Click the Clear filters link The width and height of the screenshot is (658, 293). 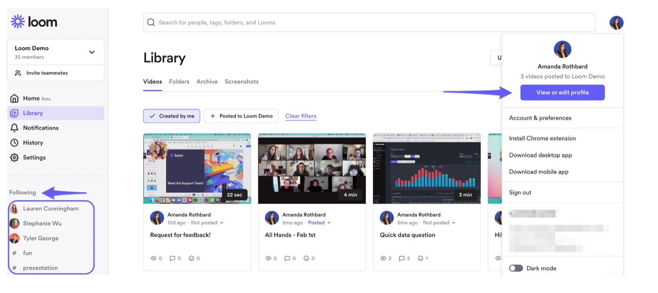(301, 116)
